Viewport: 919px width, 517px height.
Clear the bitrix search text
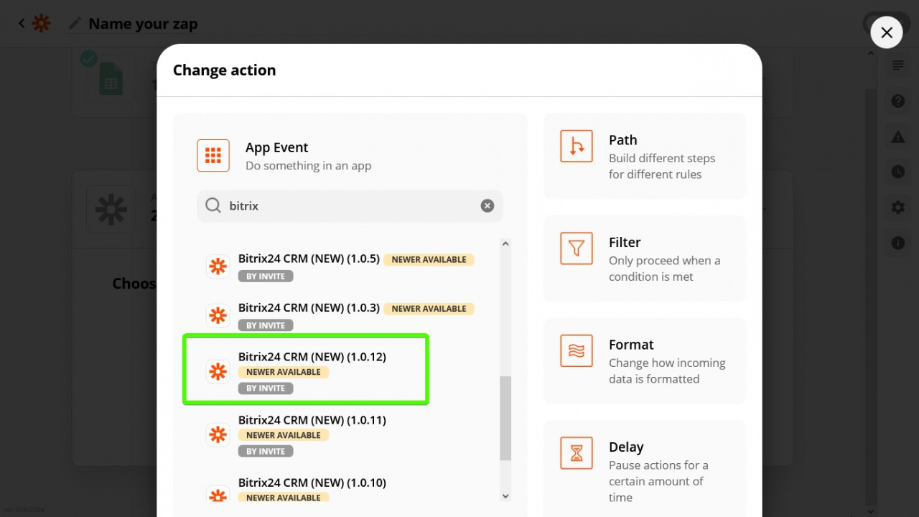point(488,206)
